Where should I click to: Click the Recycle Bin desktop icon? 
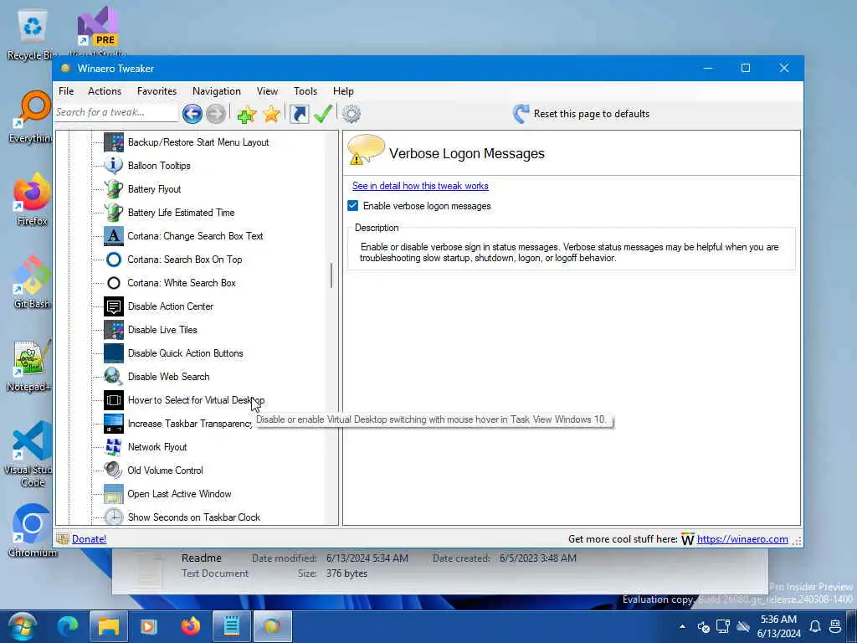32,36
